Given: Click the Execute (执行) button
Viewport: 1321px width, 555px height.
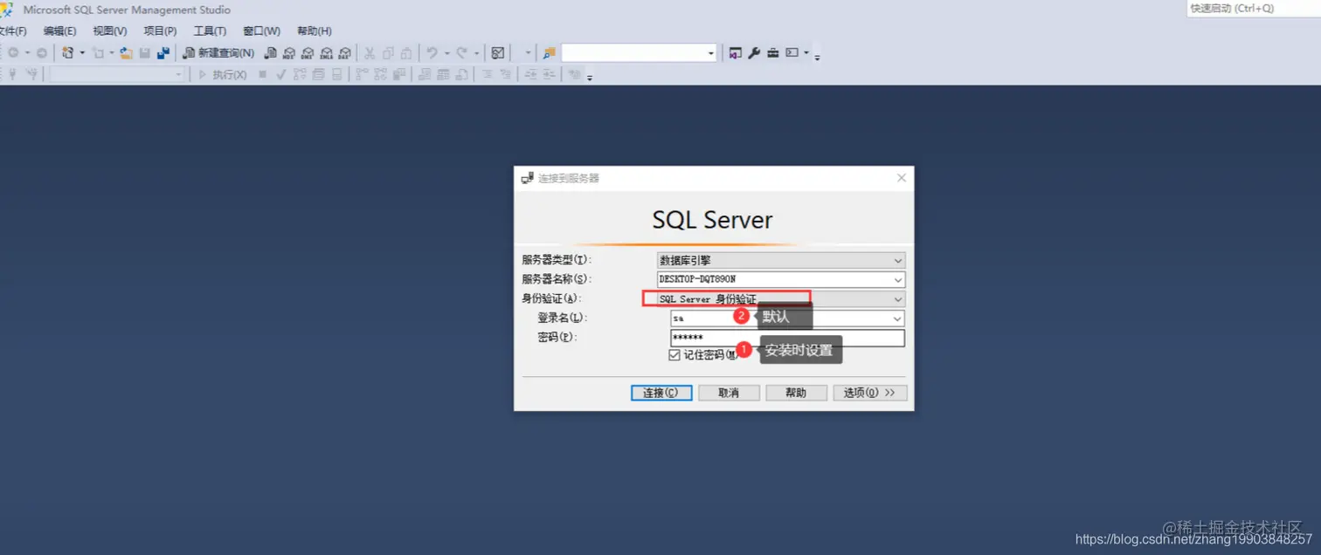Looking at the screenshot, I should click(224, 74).
